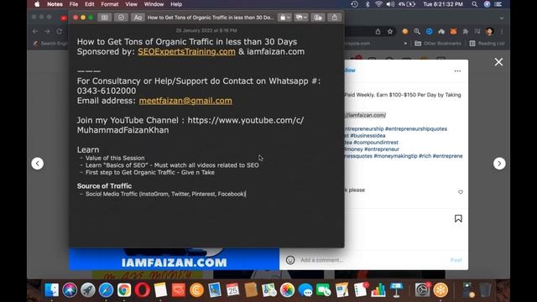Image resolution: width=537 pixels, height=302 pixels.
Task: Click the Wi-Fi menu bar icon
Action: (378, 4)
